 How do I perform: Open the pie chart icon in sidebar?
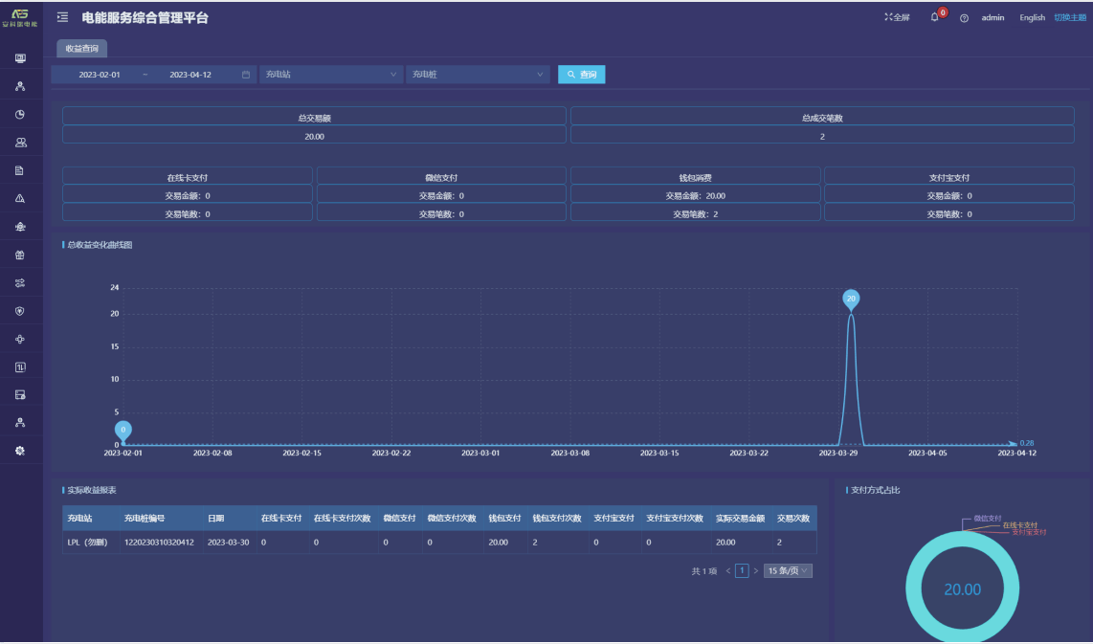point(20,115)
